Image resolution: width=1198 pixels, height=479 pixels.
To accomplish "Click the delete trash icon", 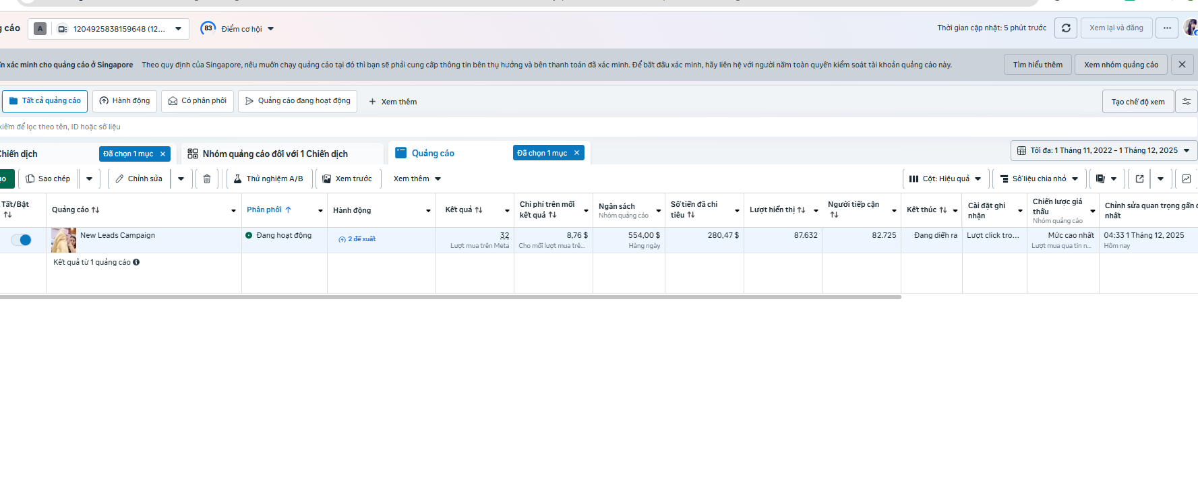I will tap(207, 179).
